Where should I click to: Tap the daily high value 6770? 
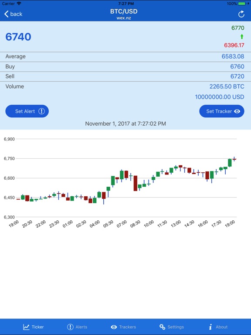pos(238,28)
